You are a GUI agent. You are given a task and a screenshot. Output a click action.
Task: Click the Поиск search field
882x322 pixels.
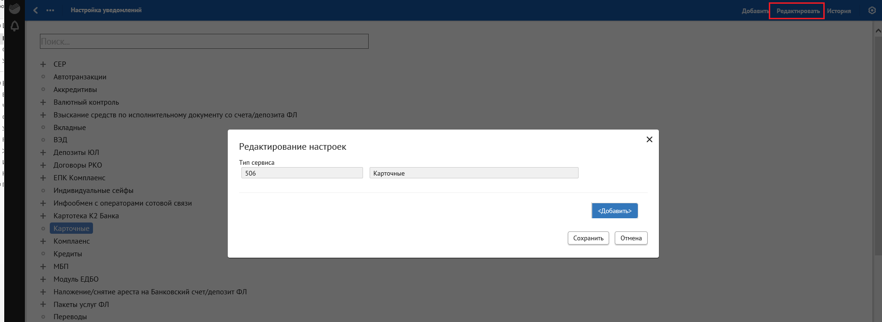[204, 41]
